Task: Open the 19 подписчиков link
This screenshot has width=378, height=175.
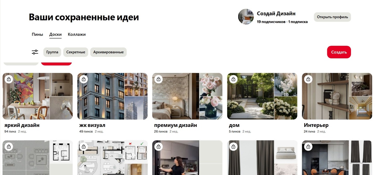Action: coord(271,22)
